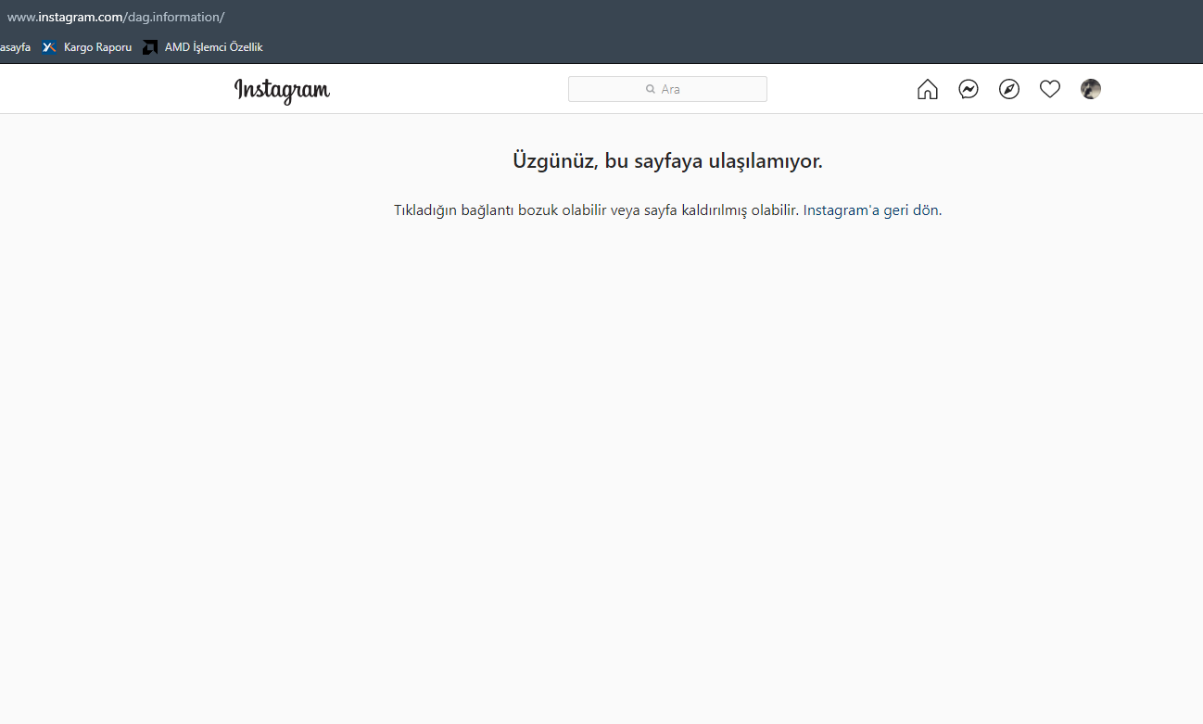Open the Instagram home feed icon
Screen dimensions: 1203x724
pyautogui.click(x=928, y=89)
